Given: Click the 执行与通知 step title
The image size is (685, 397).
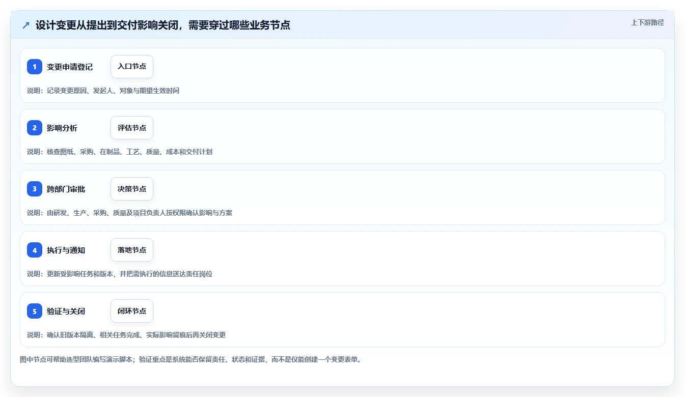Looking at the screenshot, I should tap(66, 250).
